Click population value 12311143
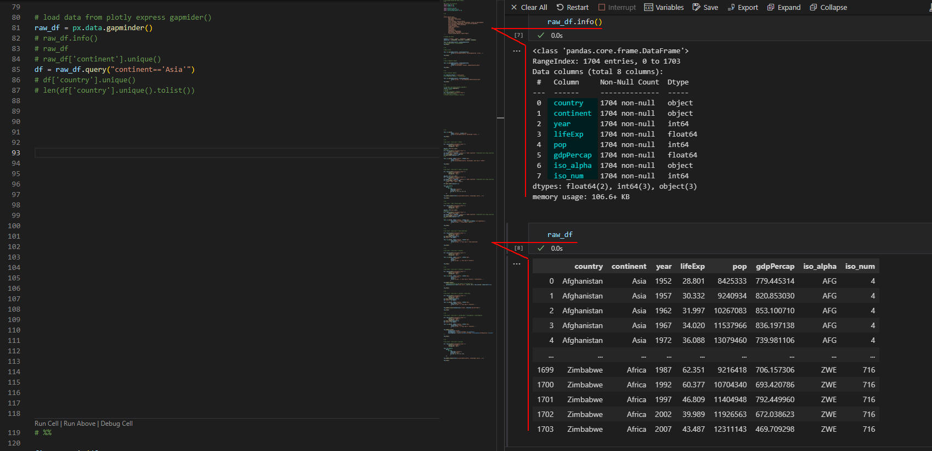The image size is (932, 451). pyautogui.click(x=730, y=429)
